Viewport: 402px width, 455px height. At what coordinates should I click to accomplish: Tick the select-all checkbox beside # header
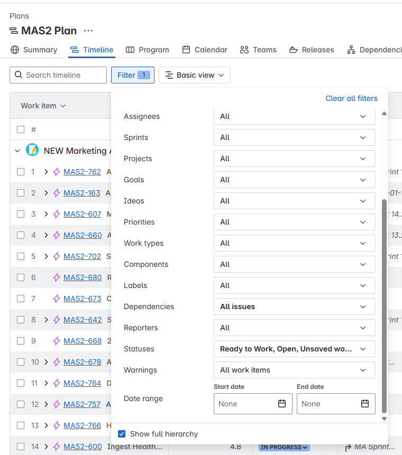pos(21,129)
